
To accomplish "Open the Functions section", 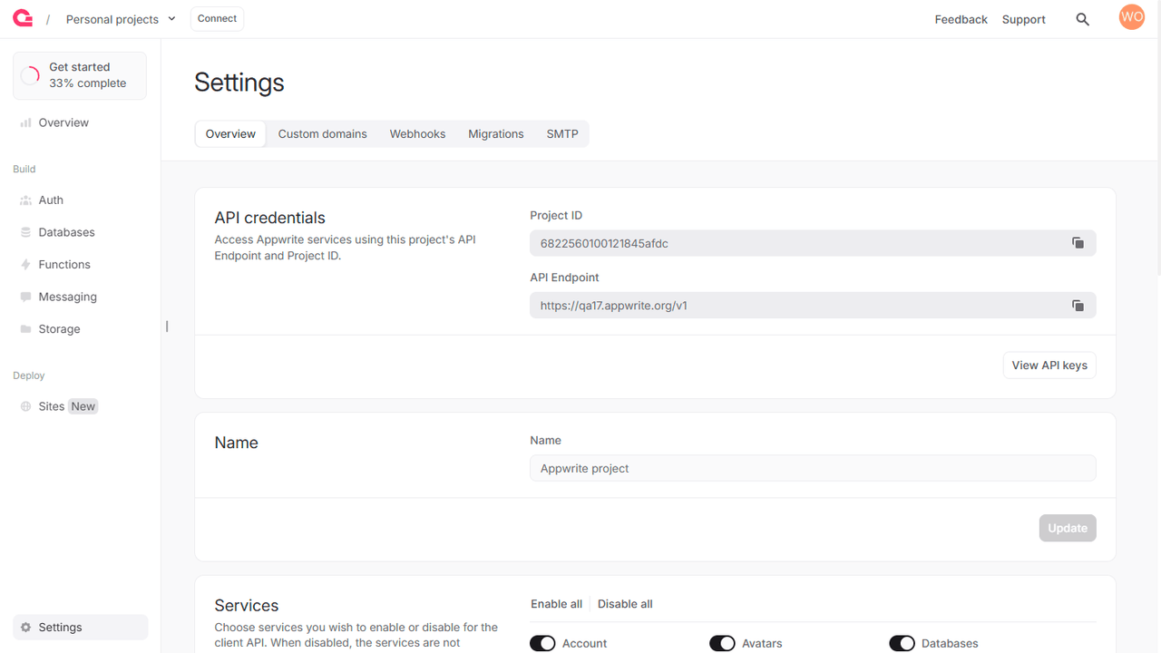I will (x=64, y=264).
